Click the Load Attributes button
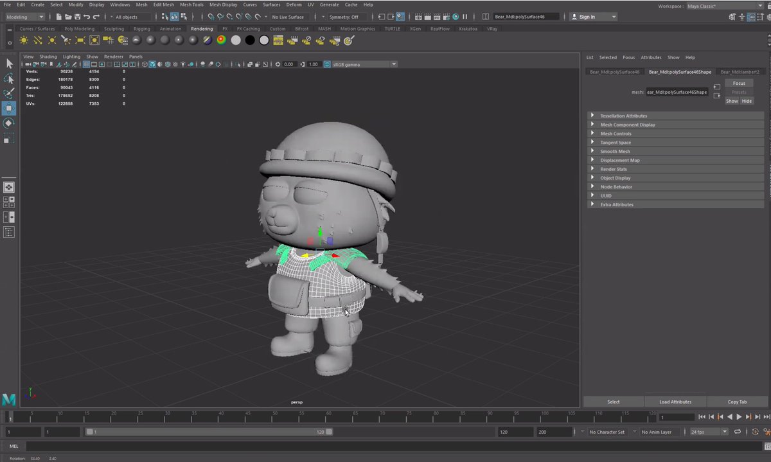This screenshot has height=462, width=771. tap(675, 402)
